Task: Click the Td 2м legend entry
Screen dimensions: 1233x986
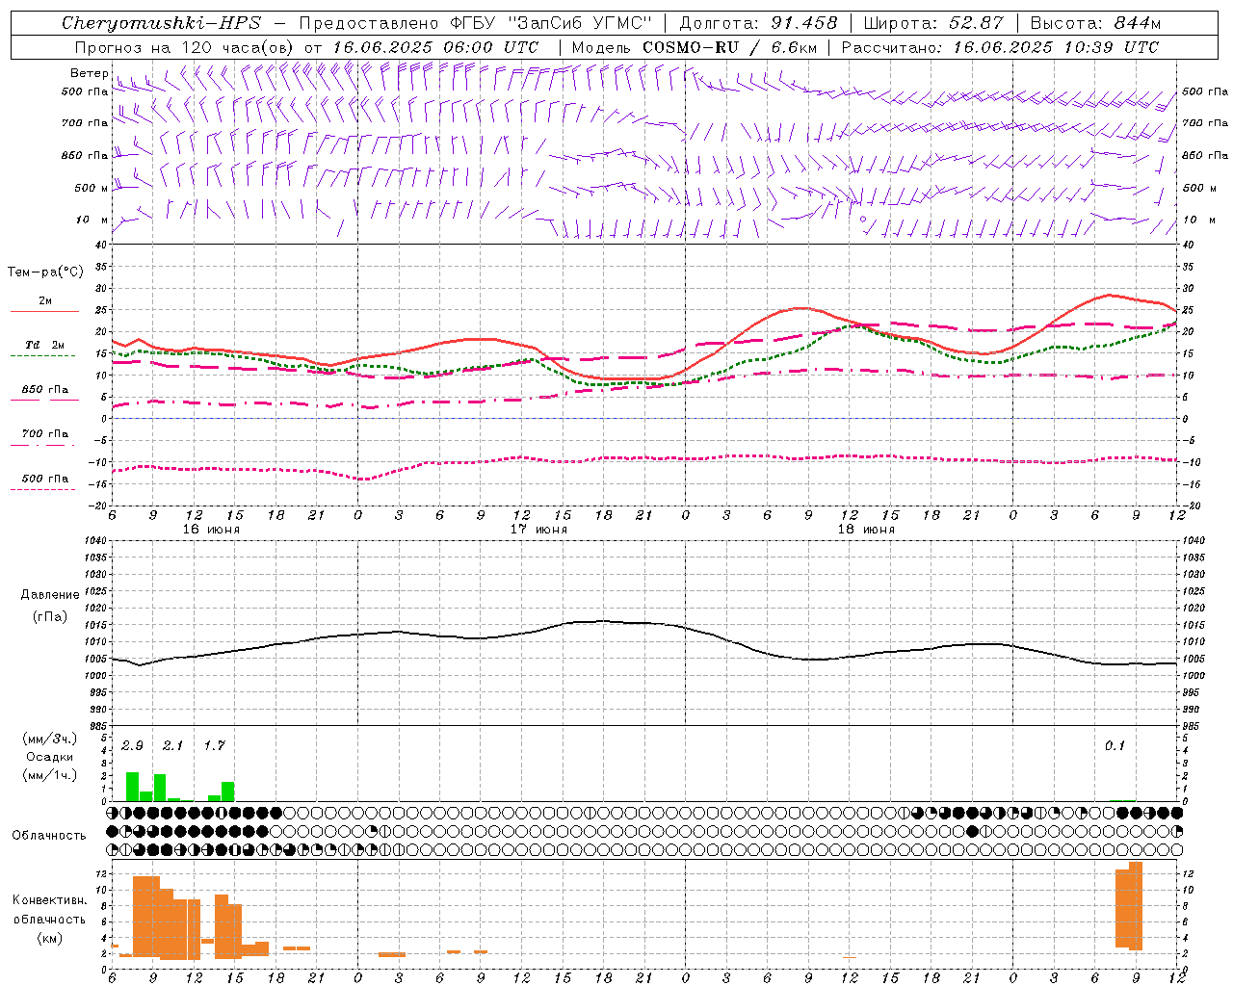Action: [44, 345]
